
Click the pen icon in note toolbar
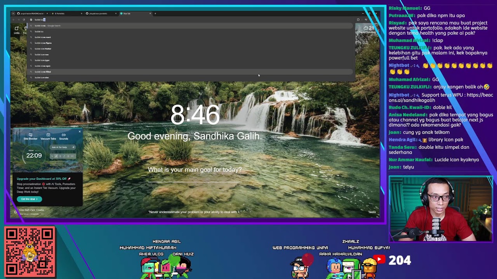(x=56, y=156)
